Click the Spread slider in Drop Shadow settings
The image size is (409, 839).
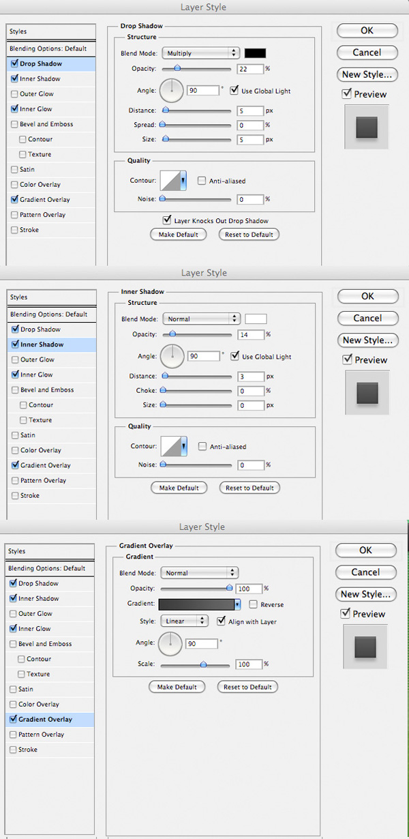196,125
